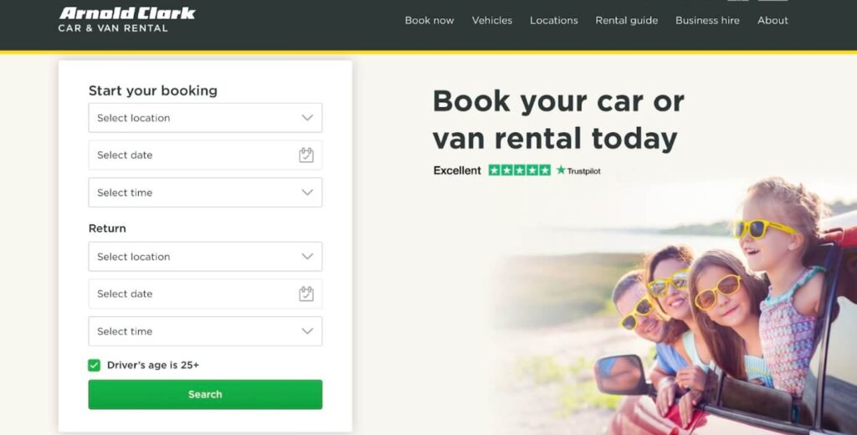Expand the Return Select location dropdown
The image size is (857, 435).
tap(206, 256)
